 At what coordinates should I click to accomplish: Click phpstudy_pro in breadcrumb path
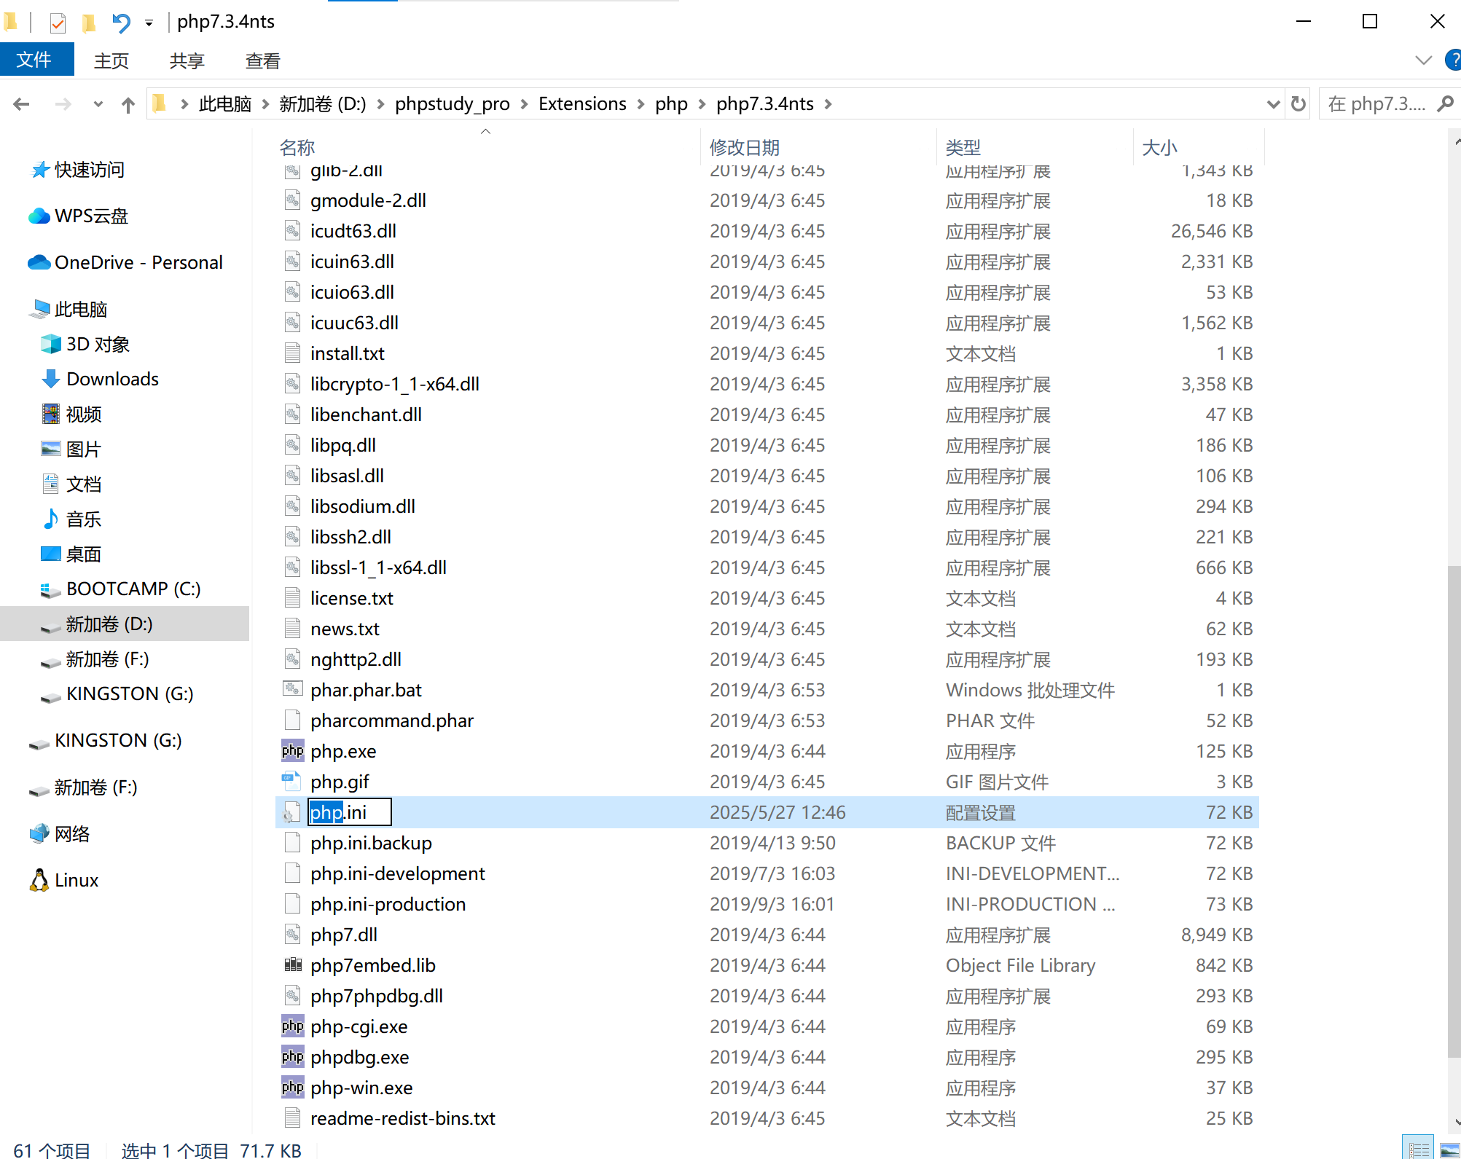(x=452, y=104)
